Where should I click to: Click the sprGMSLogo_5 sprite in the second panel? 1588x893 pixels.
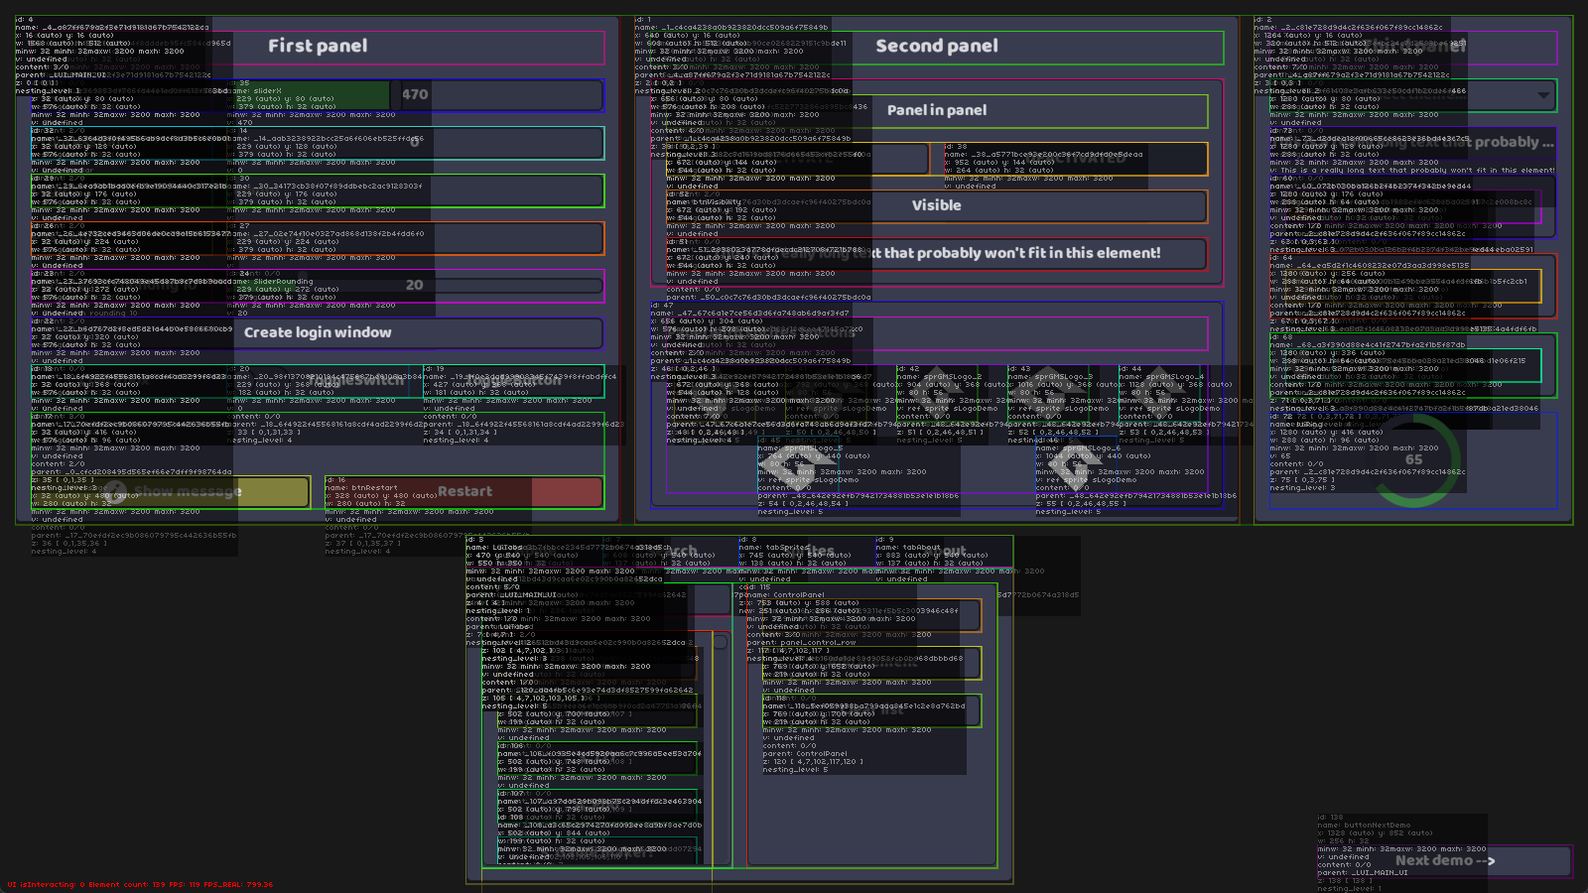coord(798,464)
